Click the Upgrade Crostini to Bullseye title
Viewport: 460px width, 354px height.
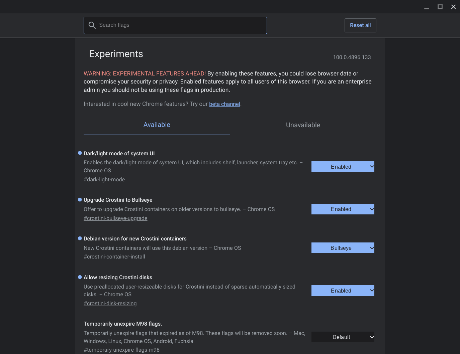tap(118, 200)
